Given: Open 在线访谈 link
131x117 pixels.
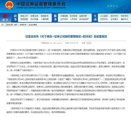Looking at the screenshot, I should (x=104, y=19).
